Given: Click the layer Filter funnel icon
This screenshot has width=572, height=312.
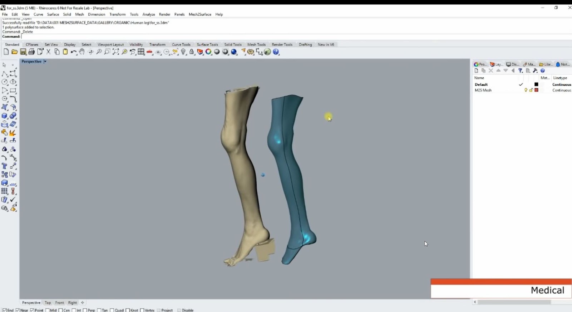Looking at the screenshot, I should point(521,71).
